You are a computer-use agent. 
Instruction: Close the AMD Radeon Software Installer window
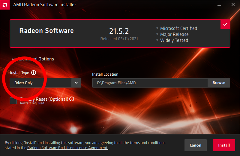(x=233, y=5)
